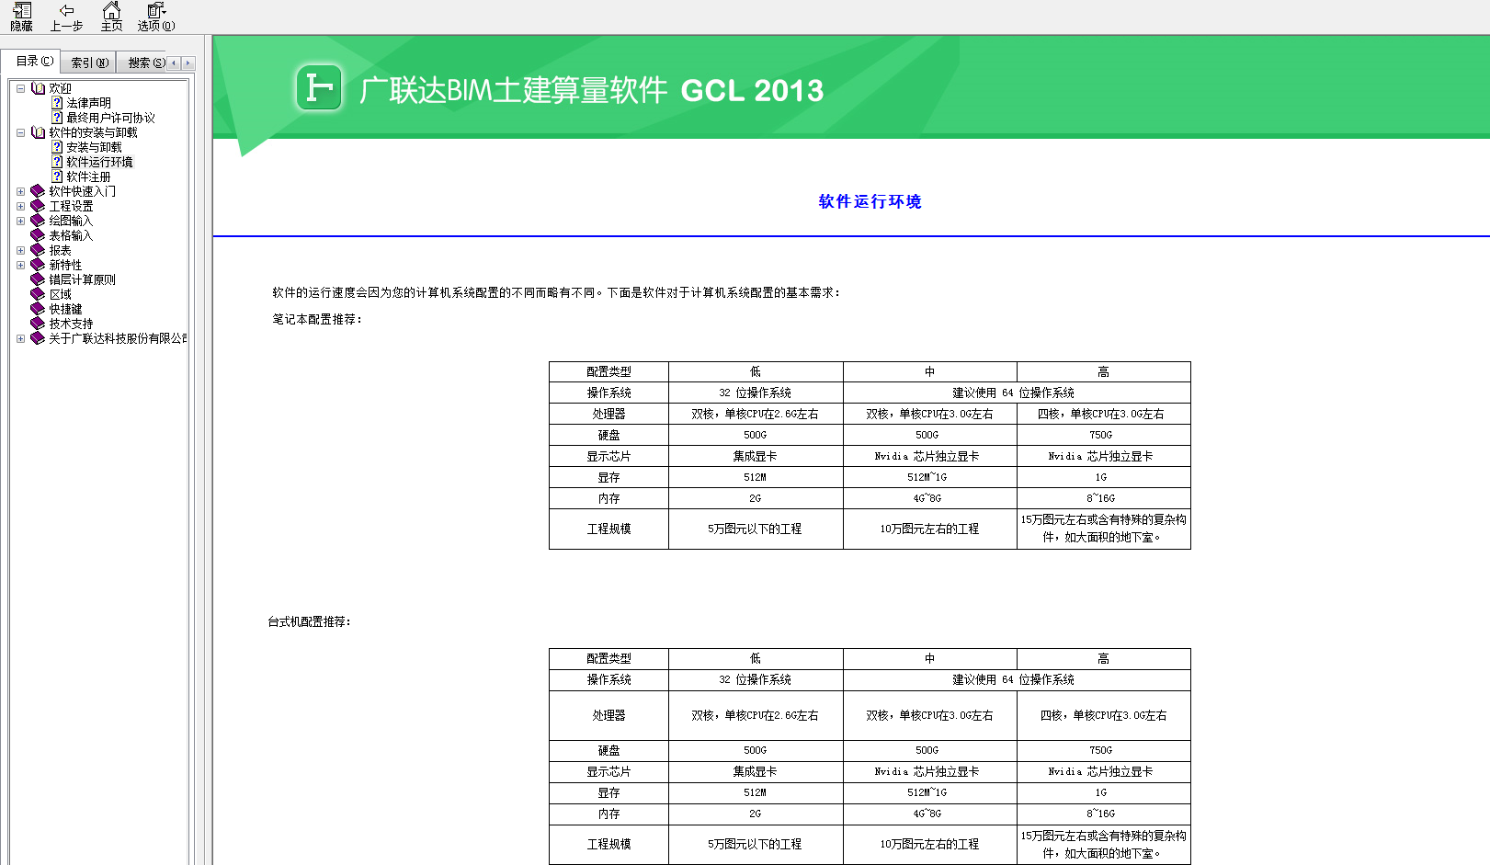Open the 选项 options toolbar icon
Image resolution: width=1490 pixels, height=865 pixels.
click(156, 10)
